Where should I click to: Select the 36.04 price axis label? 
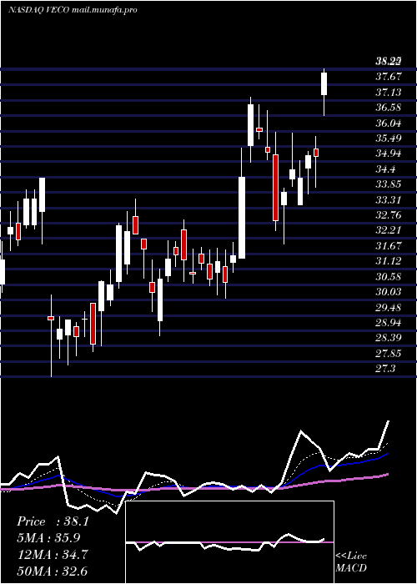[389, 123]
